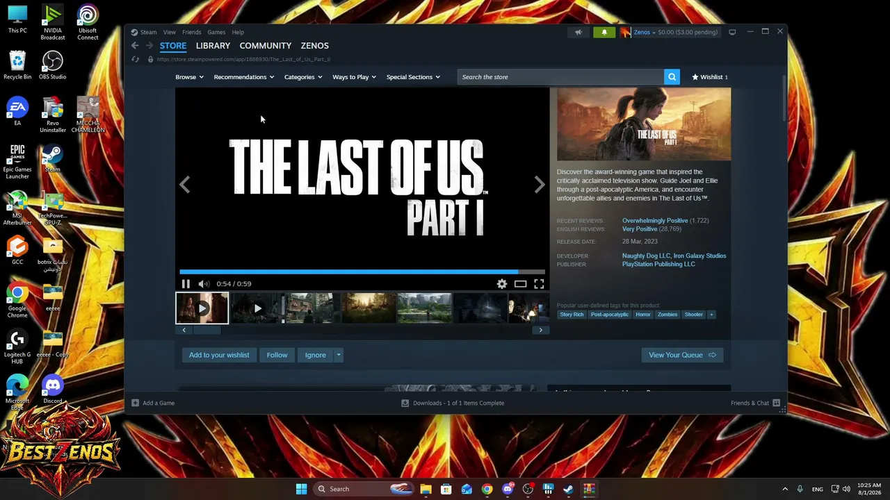Switch to the LIBRARY tab
890x500 pixels.
[x=213, y=46]
